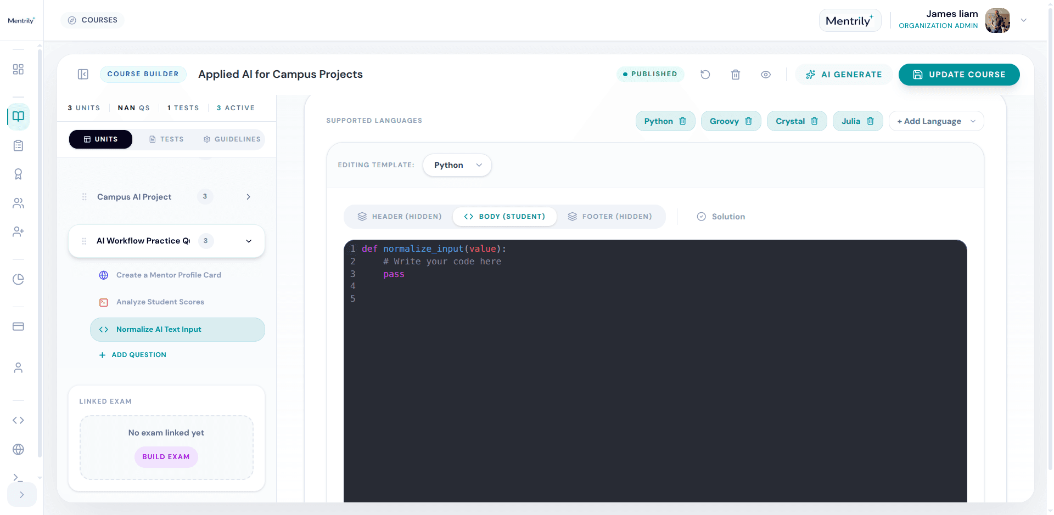The width and height of the screenshot is (1054, 515).
Task: Click the Mentrily logo at top left
Action: click(x=21, y=20)
